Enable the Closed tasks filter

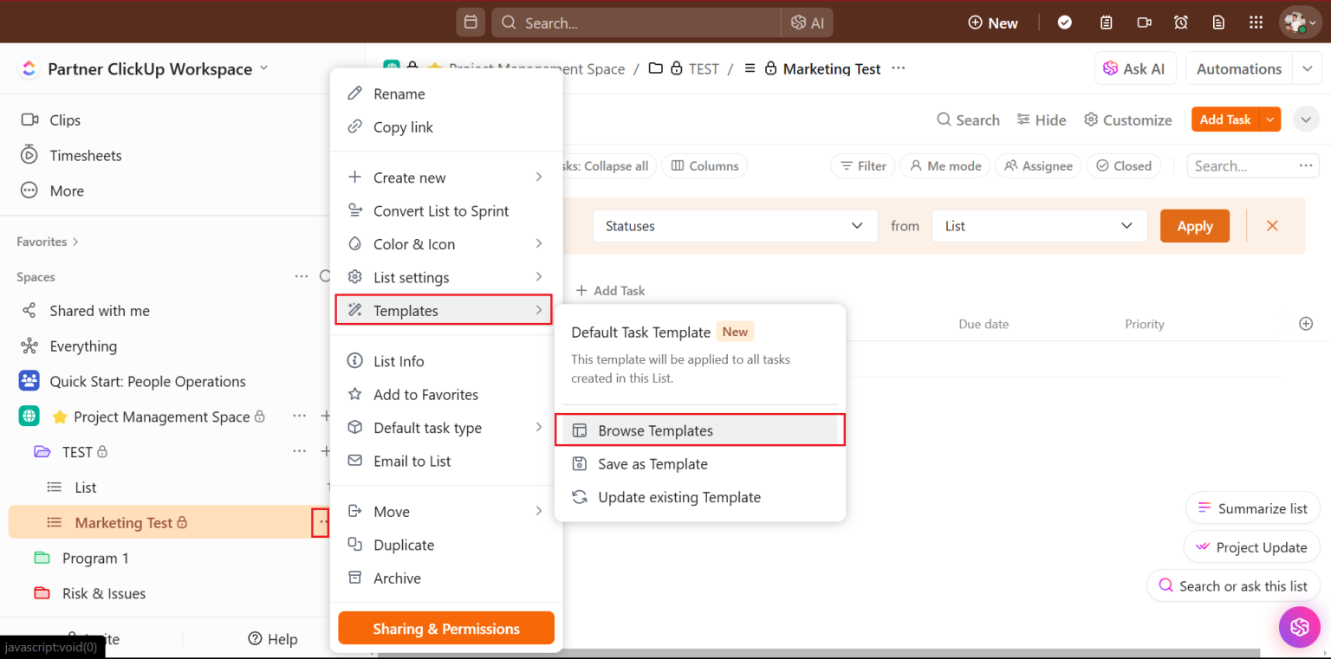pyautogui.click(x=1123, y=165)
